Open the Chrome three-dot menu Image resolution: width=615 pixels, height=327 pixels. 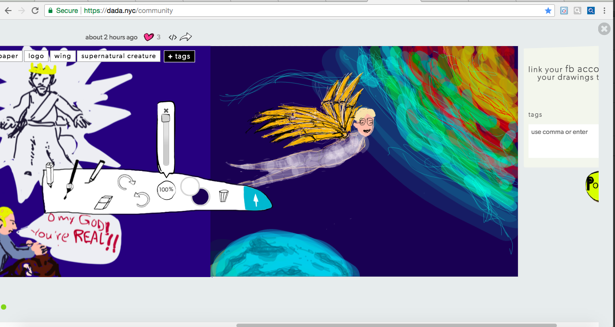(604, 11)
